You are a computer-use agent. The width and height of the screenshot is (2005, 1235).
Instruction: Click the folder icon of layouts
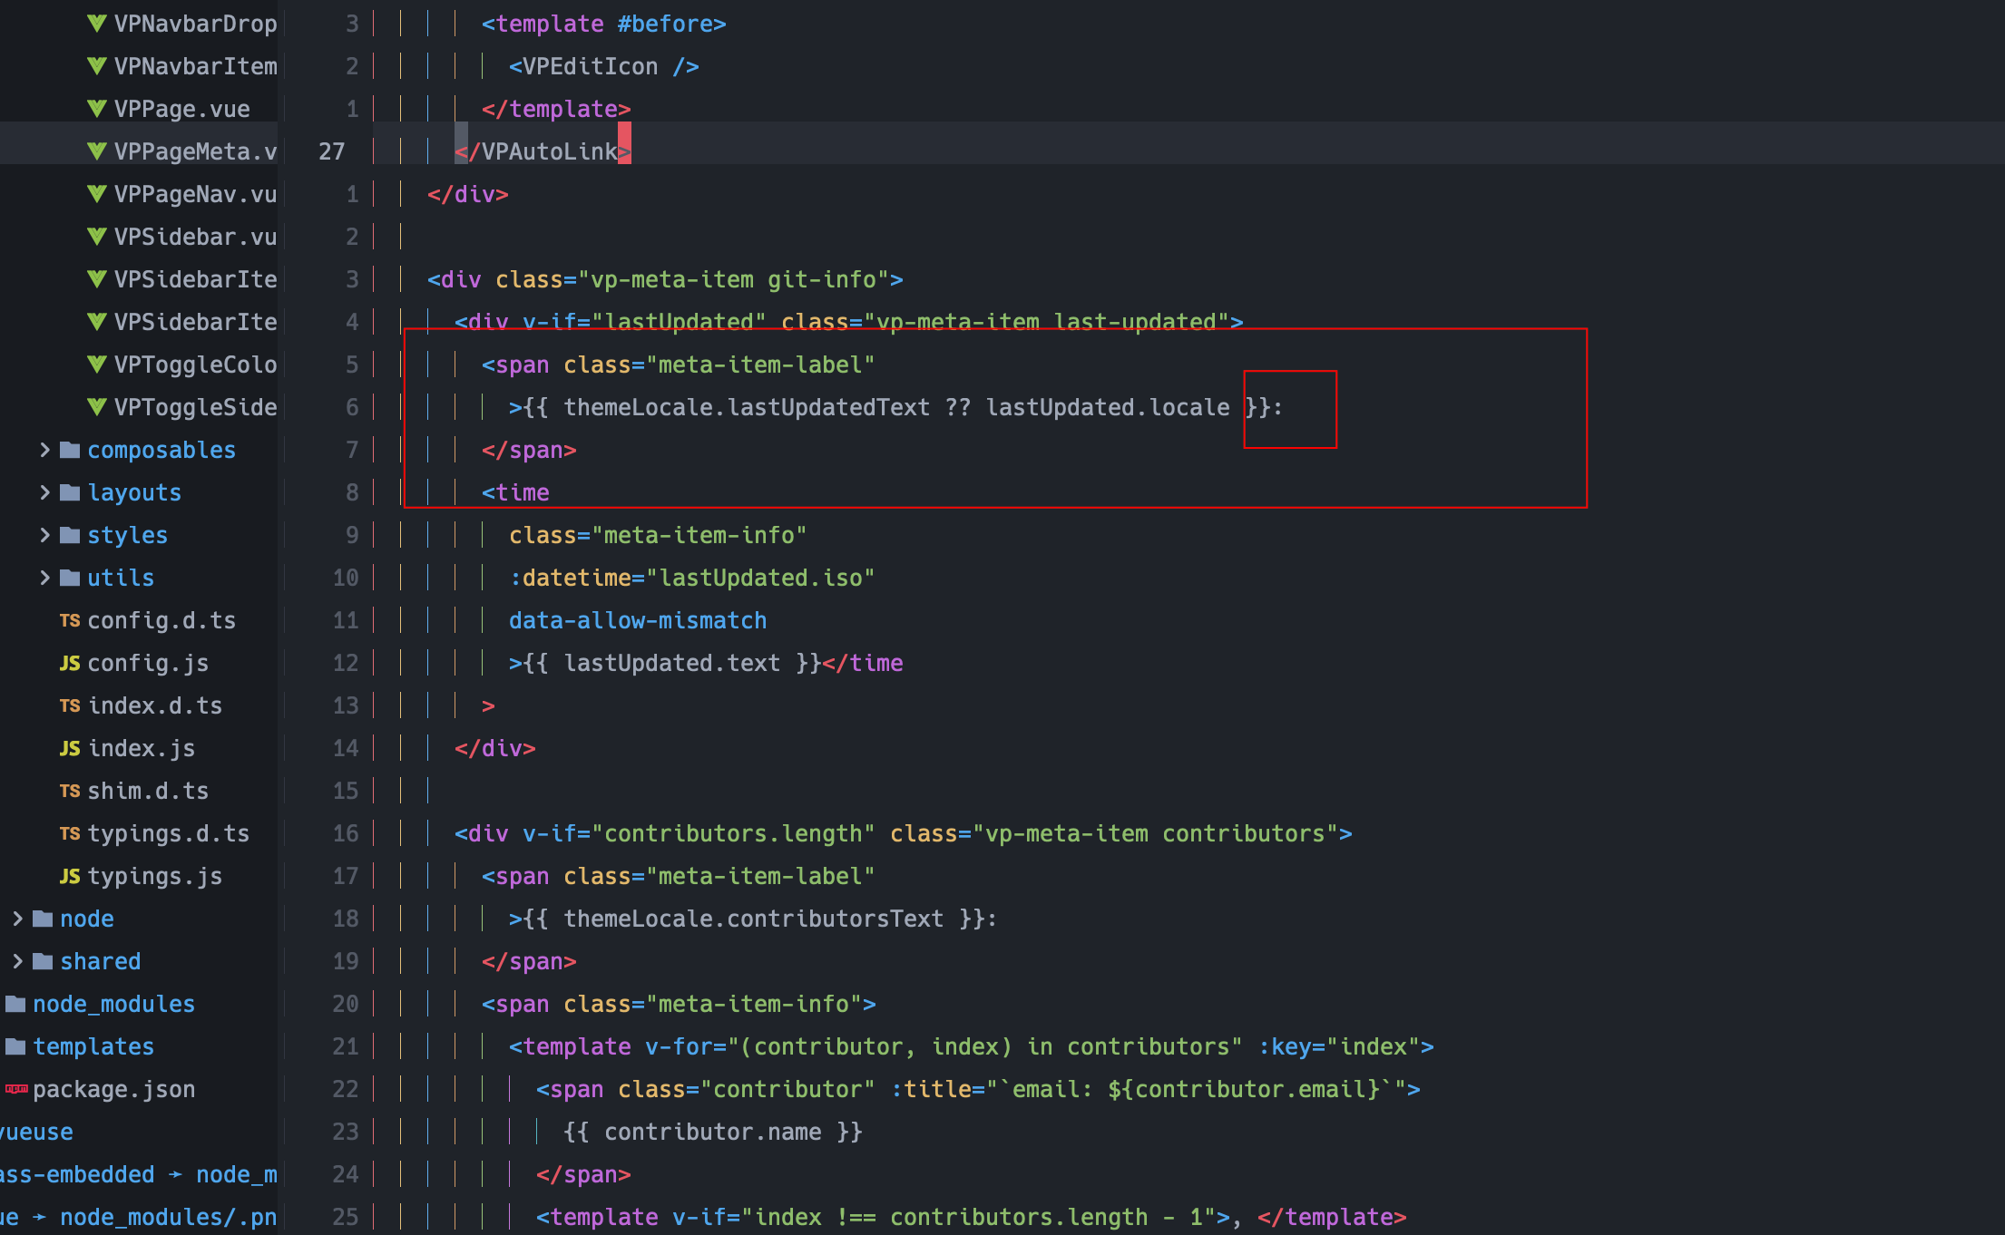tap(70, 492)
